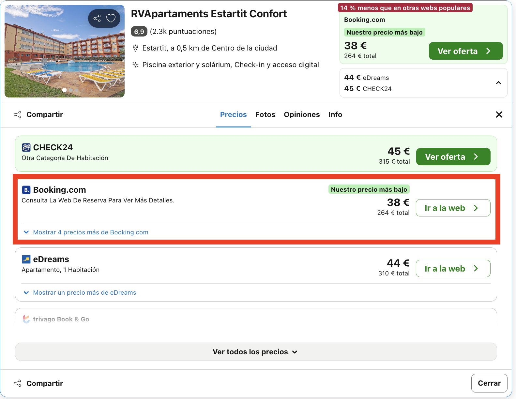This screenshot has height=399, width=516.
Task: Close the panel with the X icon
Action: (x=499, y=114)
